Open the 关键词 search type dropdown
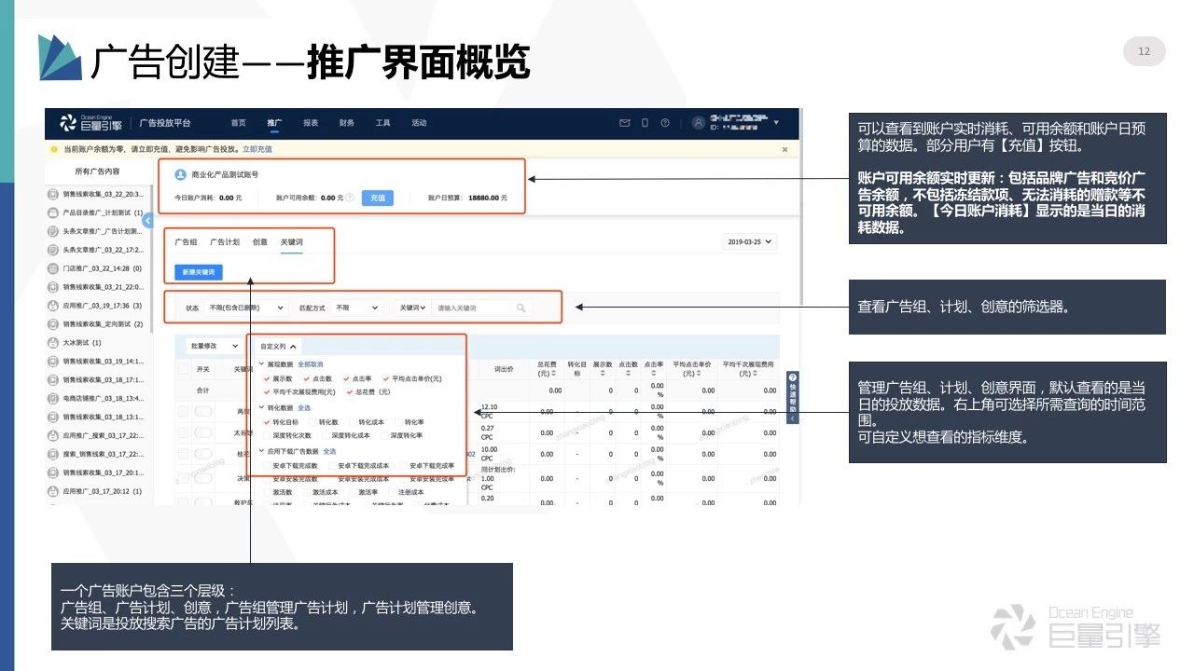The width and height of the screenshot is (1194, 671). (x=411, y=308)
